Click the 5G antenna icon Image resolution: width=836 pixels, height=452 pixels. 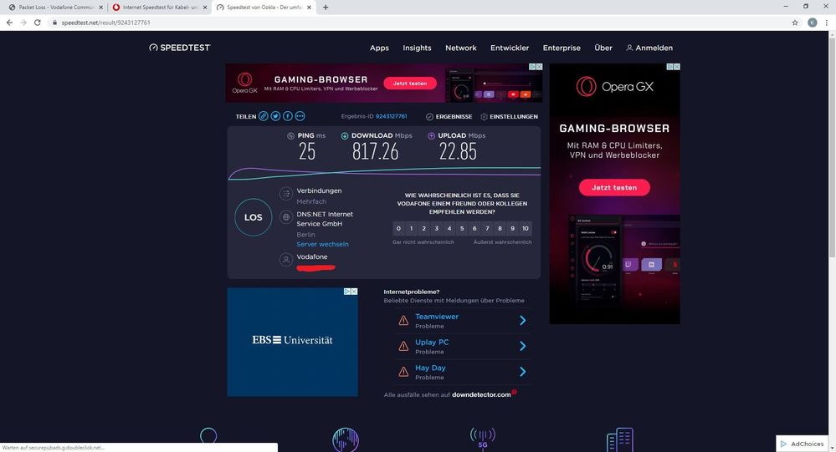(483, 438)
